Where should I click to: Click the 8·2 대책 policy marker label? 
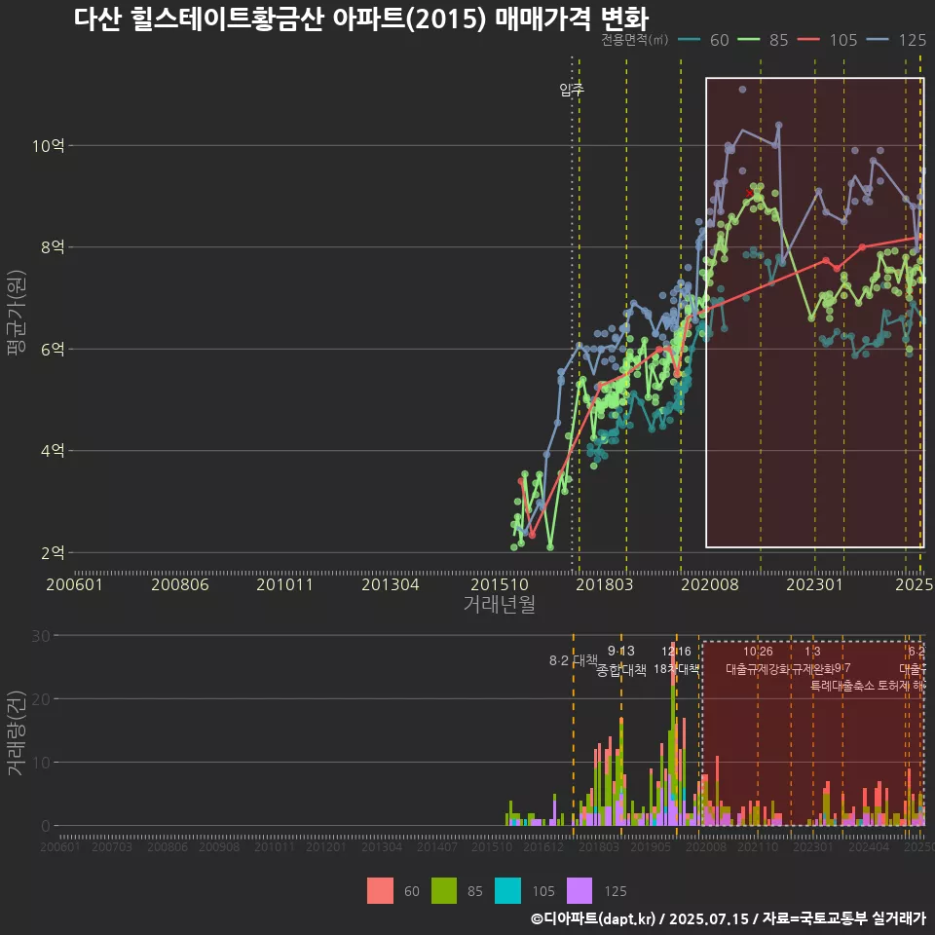pyautogui.click(x=573, y=660)
